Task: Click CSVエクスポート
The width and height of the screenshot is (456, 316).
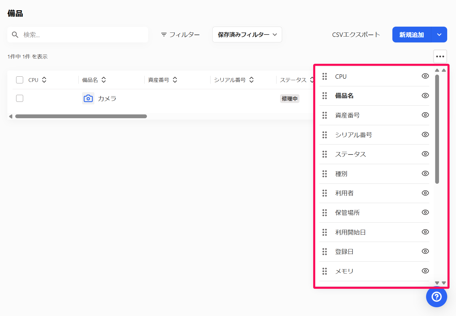Action: point(356,35)
